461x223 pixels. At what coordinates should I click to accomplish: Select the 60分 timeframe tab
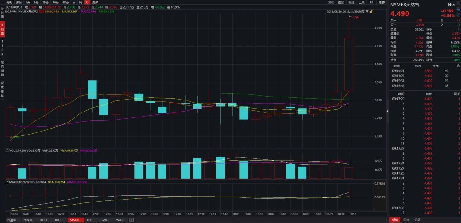point(66,2)
